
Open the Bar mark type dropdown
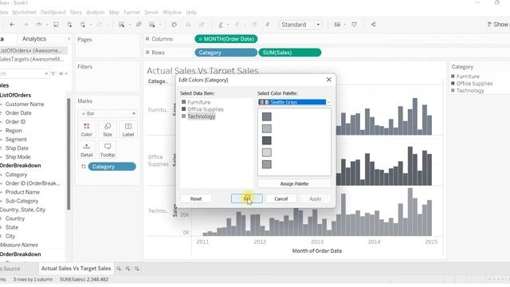pos(108,113)
